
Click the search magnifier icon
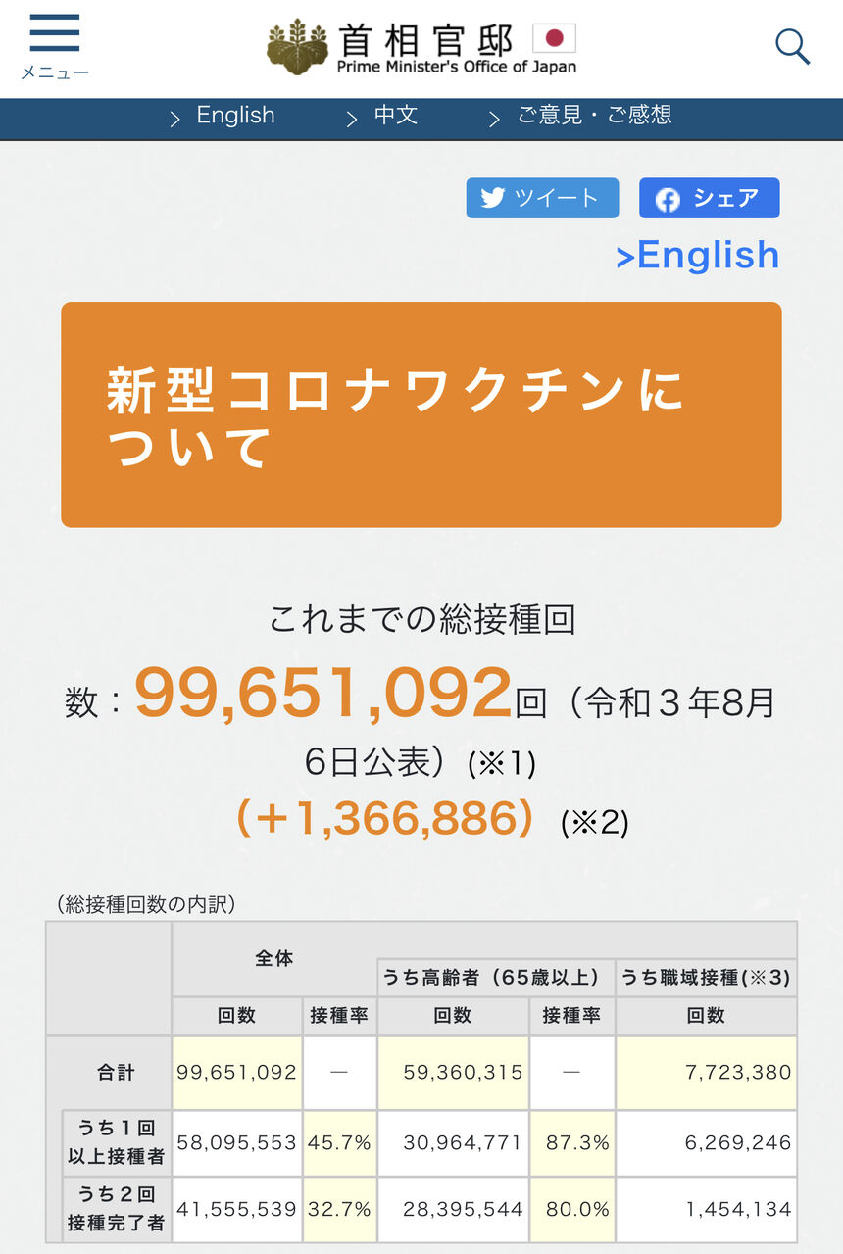(x=792, y=47)
